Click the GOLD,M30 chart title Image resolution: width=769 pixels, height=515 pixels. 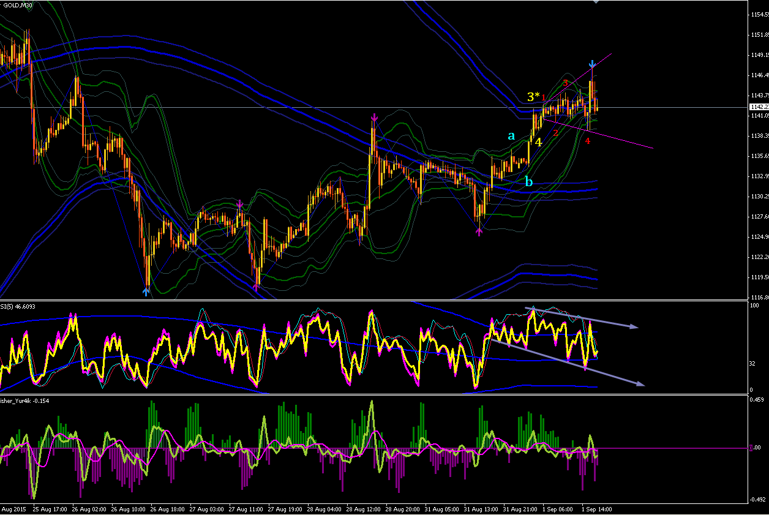[x=18, y=6]
